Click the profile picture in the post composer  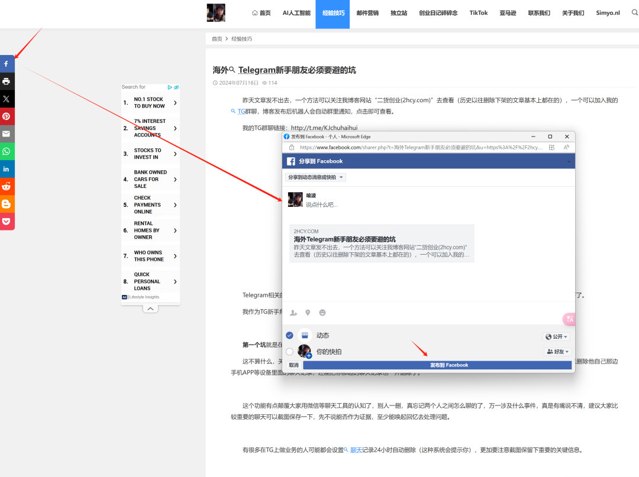tap(295, 199)
